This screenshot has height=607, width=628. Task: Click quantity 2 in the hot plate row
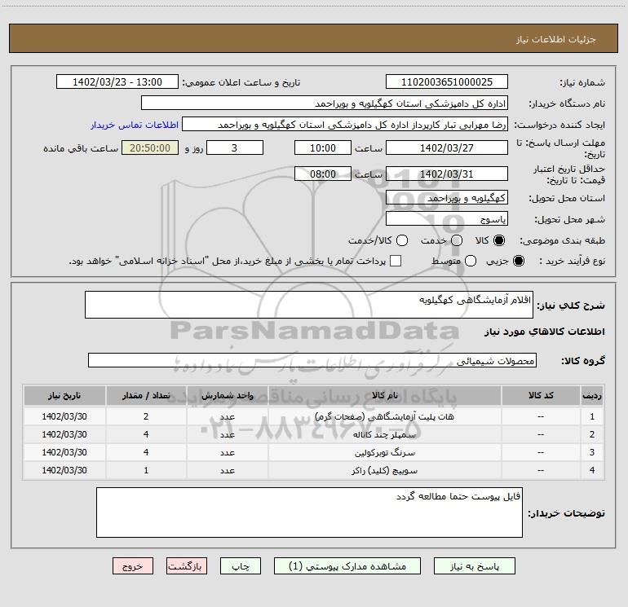pos(146,416)
